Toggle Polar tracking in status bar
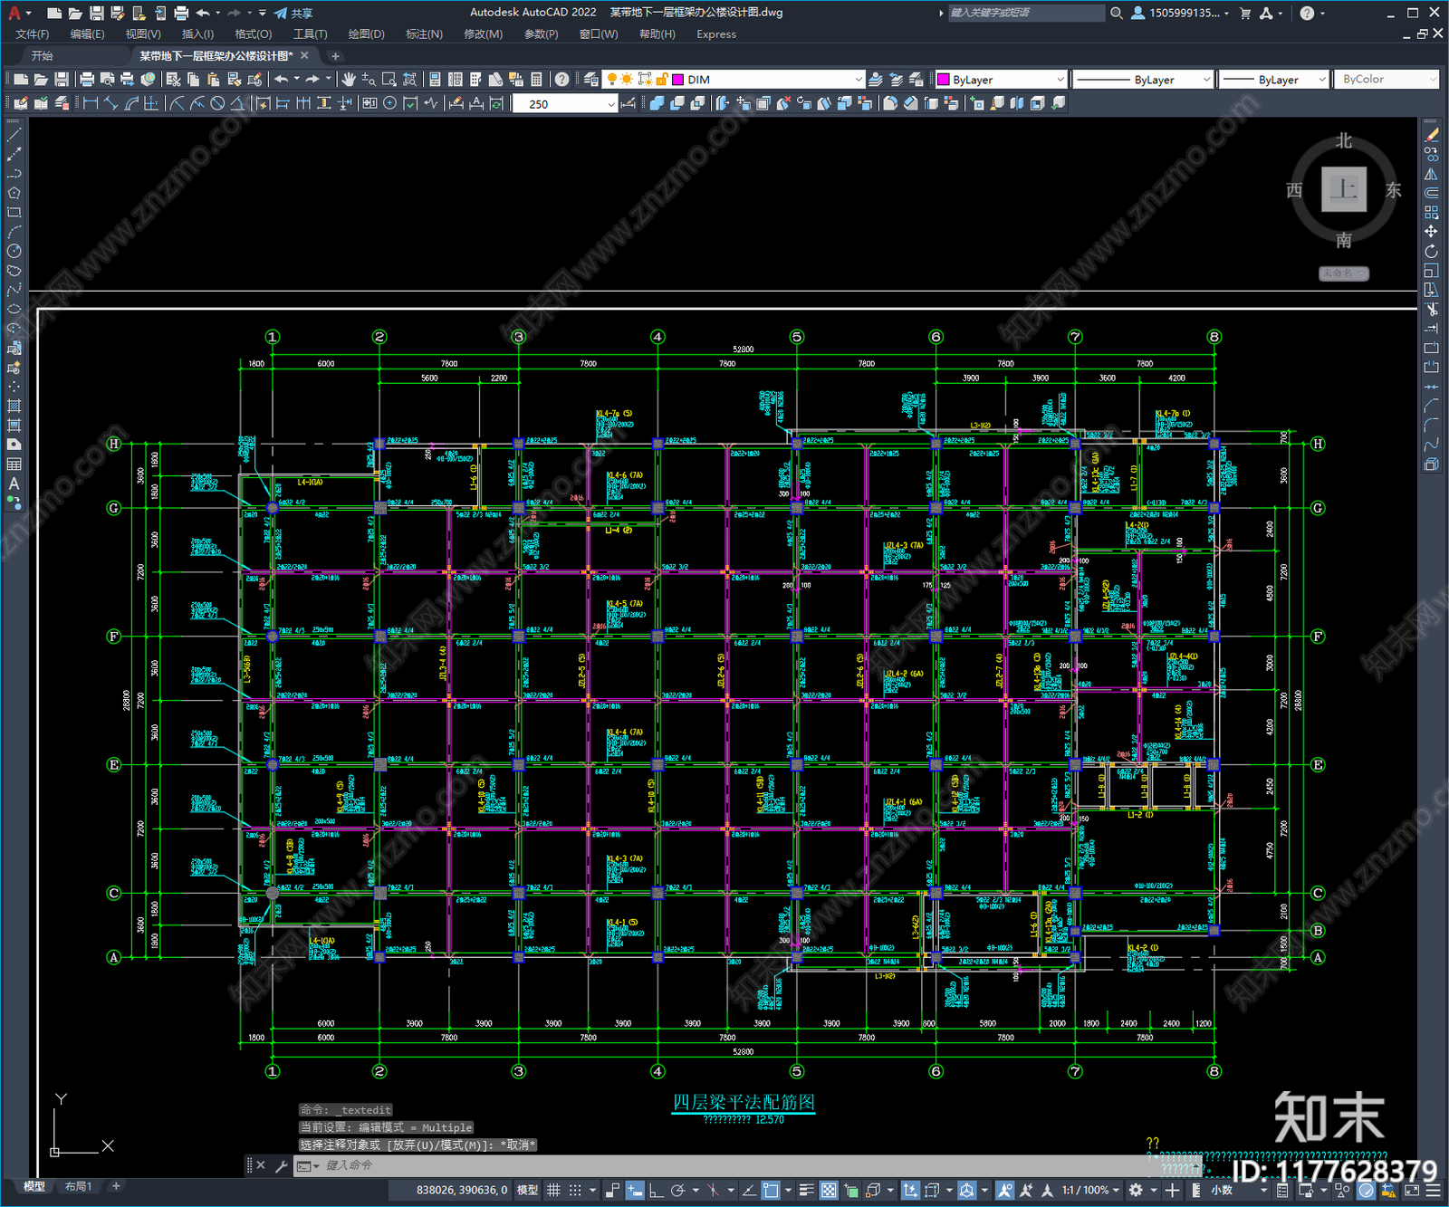This screenshot has height=1207, width=1449. tap(677, 1190)
